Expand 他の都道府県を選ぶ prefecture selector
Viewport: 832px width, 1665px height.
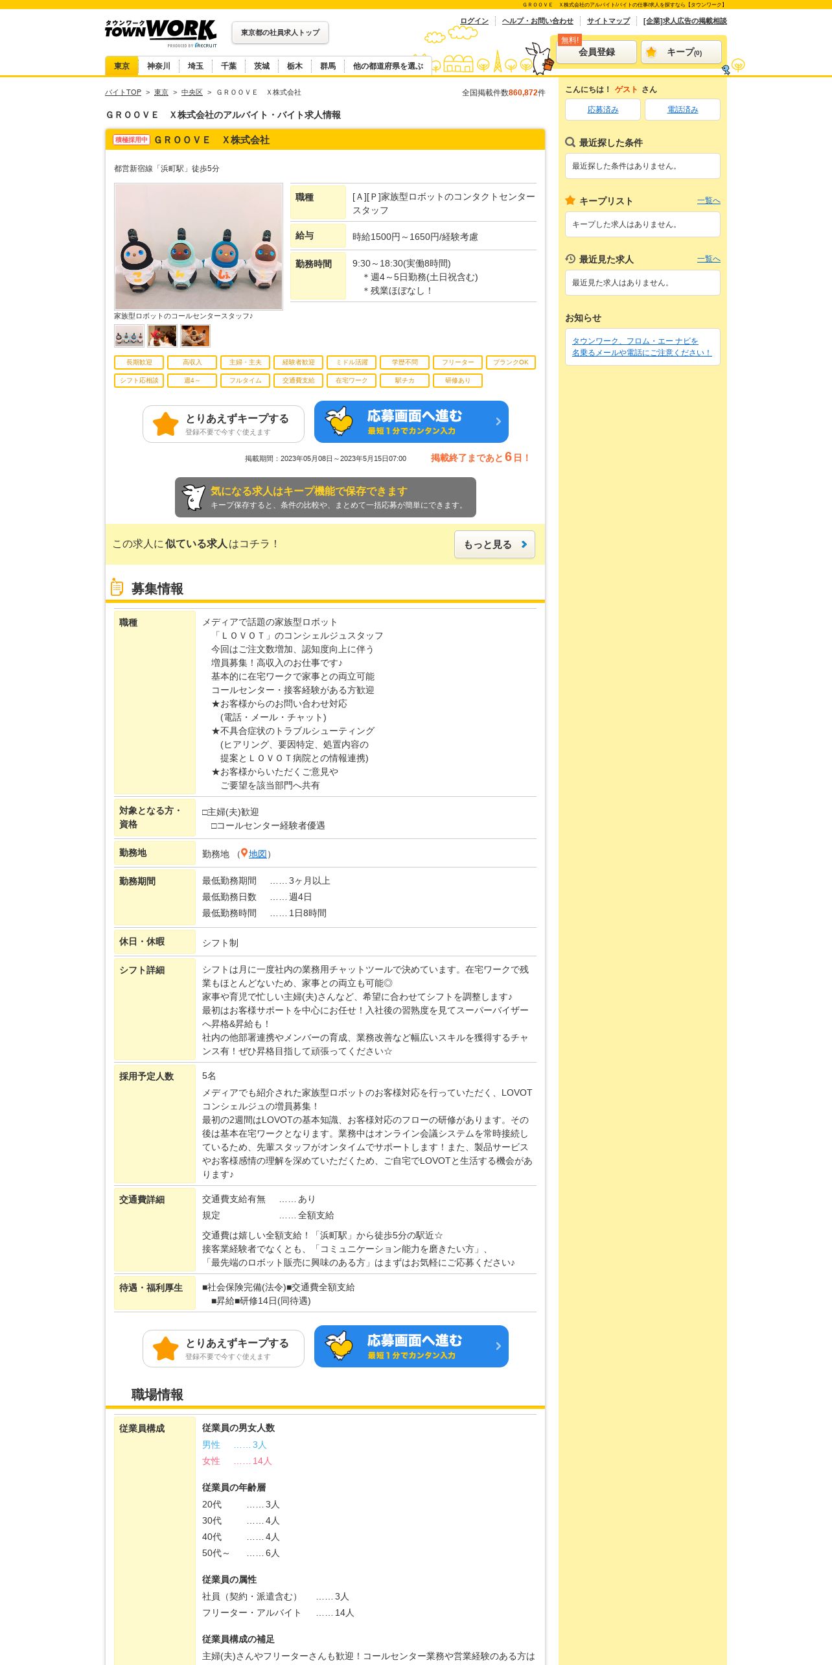(x=387, y=66)
